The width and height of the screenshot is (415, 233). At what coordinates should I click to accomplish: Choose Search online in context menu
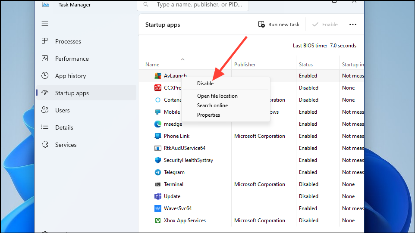click(x=226, y=106)
